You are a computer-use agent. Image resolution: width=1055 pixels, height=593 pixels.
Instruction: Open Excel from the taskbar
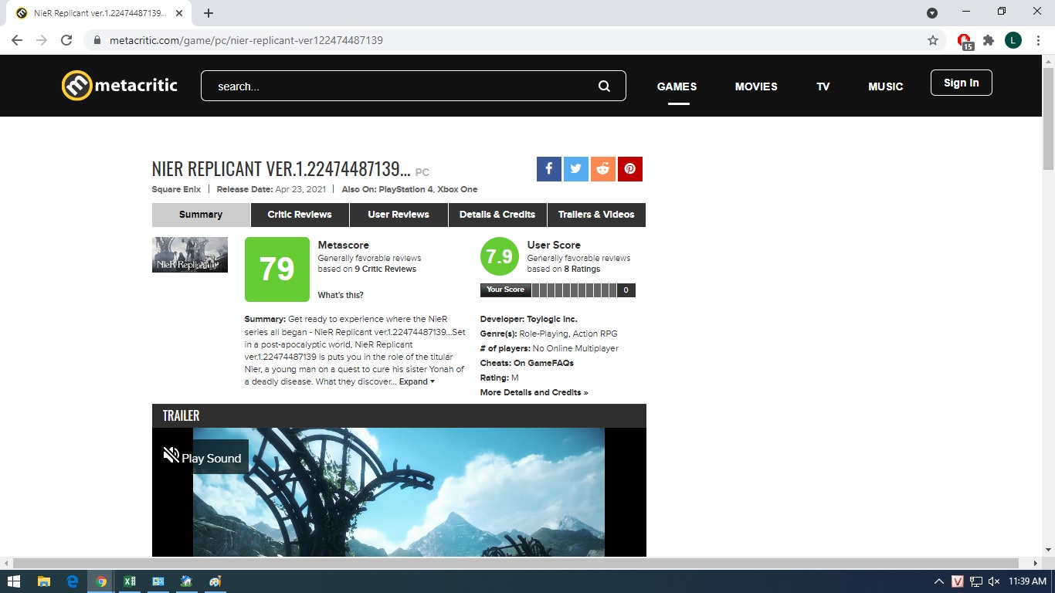tap(129, 581)
